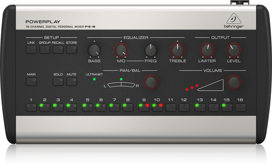Toggle the SOLO button
Screen dimensions: 272x164
coord(58,82)
